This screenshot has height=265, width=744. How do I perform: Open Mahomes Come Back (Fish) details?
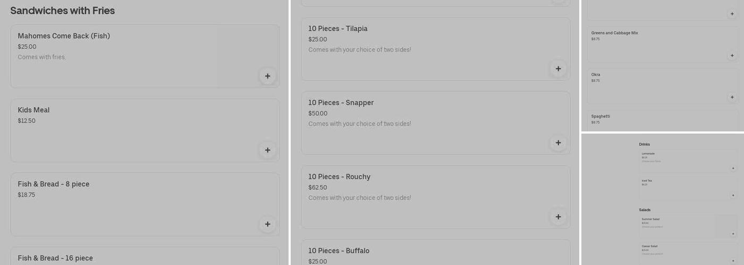point(64,36)
